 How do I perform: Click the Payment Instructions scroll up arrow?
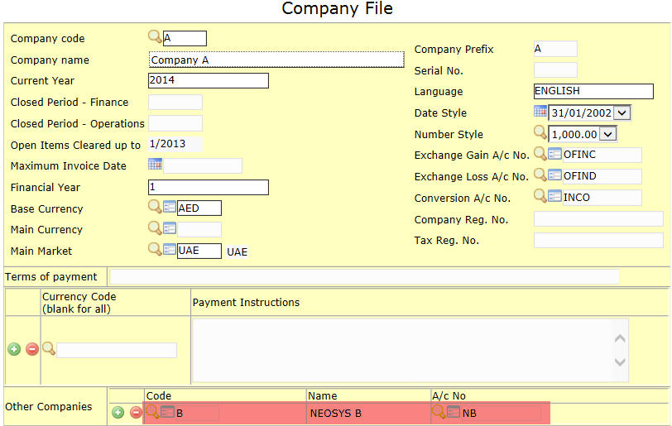tap(620, 338)
